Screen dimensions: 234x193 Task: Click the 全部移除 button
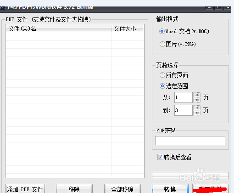[123, 189]
